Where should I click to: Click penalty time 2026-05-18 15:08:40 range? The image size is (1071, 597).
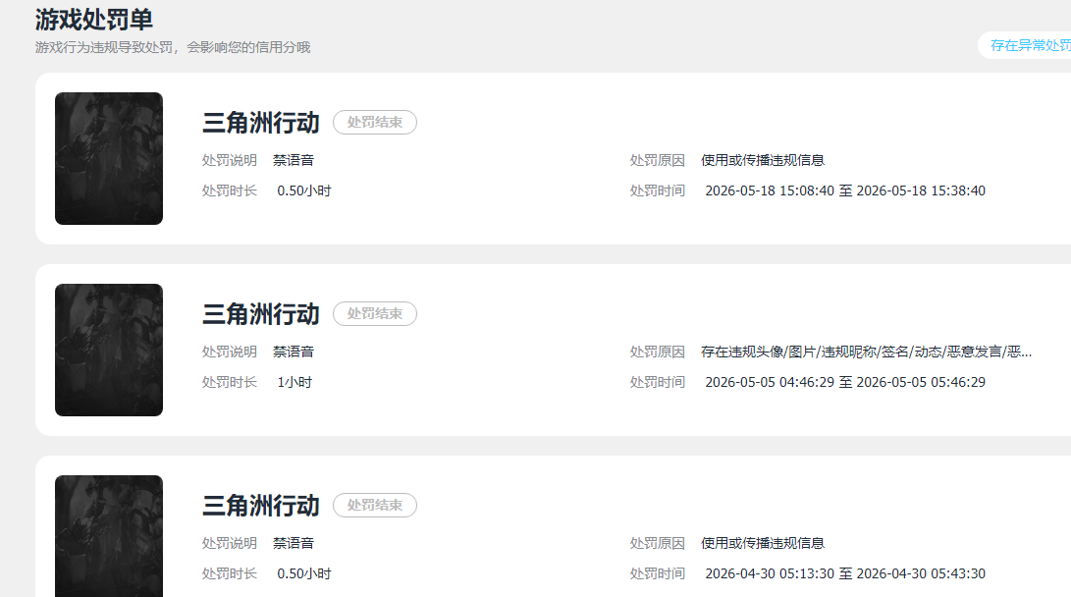pos(845,190)
